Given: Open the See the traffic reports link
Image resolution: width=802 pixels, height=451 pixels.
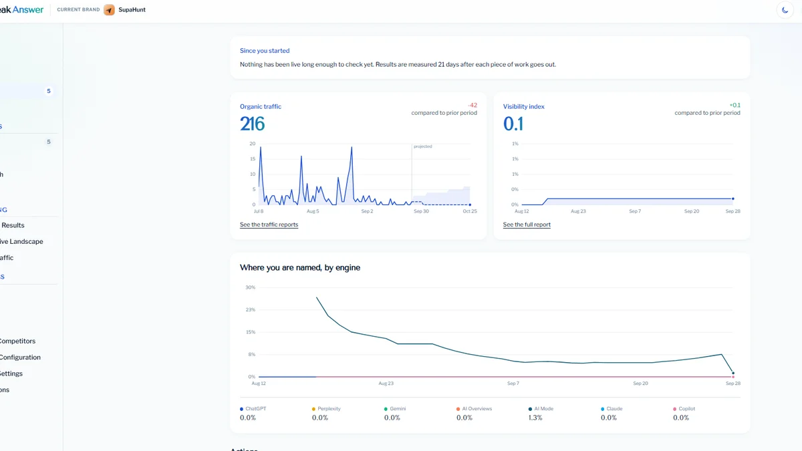Looking at the screenshot, I should [x=269, y=224].
